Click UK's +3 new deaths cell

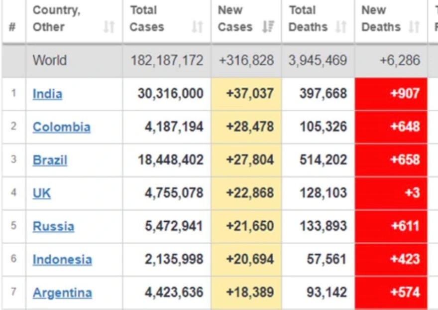point(391,193)
